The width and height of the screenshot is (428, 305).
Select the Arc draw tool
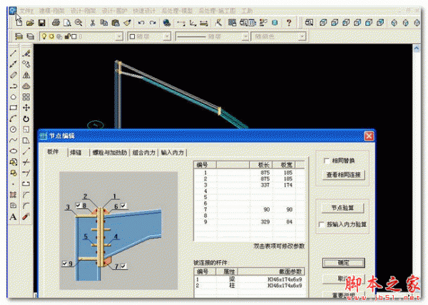(x=13, y=118)
